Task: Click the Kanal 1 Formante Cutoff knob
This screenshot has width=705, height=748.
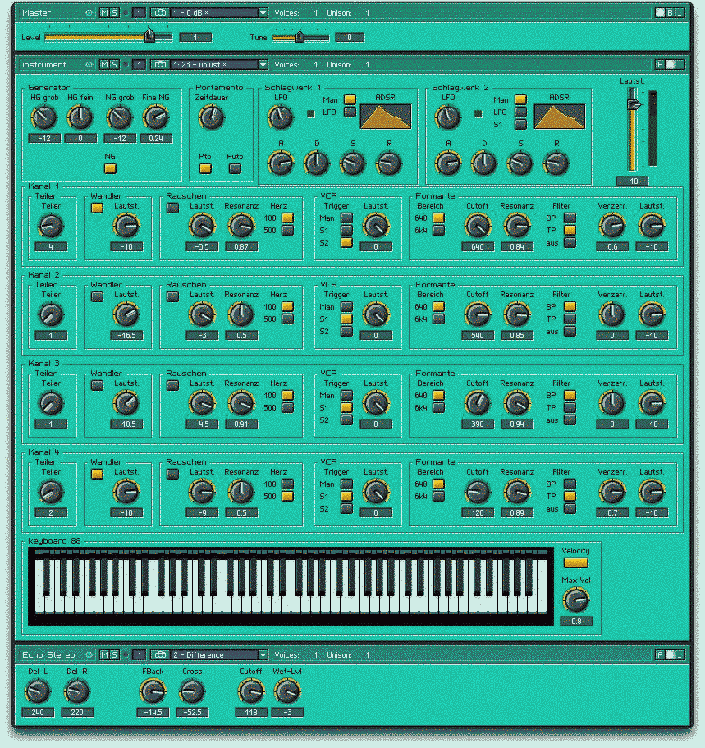Action: [477, 225]
